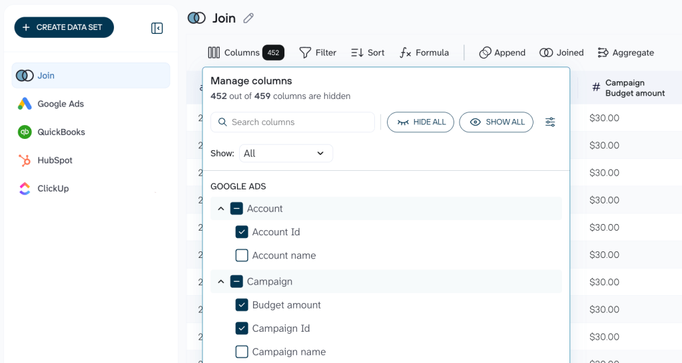The width and height of the screenshot is (682, 363).
Task: Open the column settings sliders icon
Action: (550, 122)
